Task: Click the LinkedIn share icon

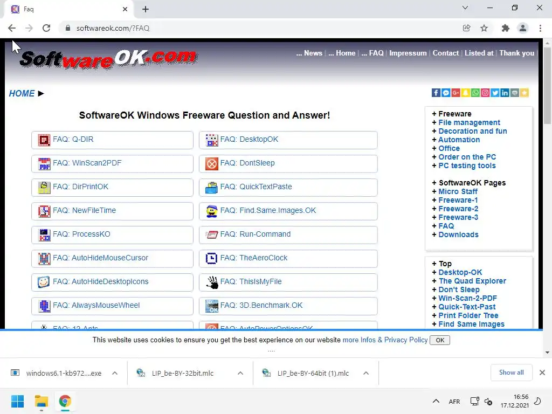Action: [x=505, y=93]
